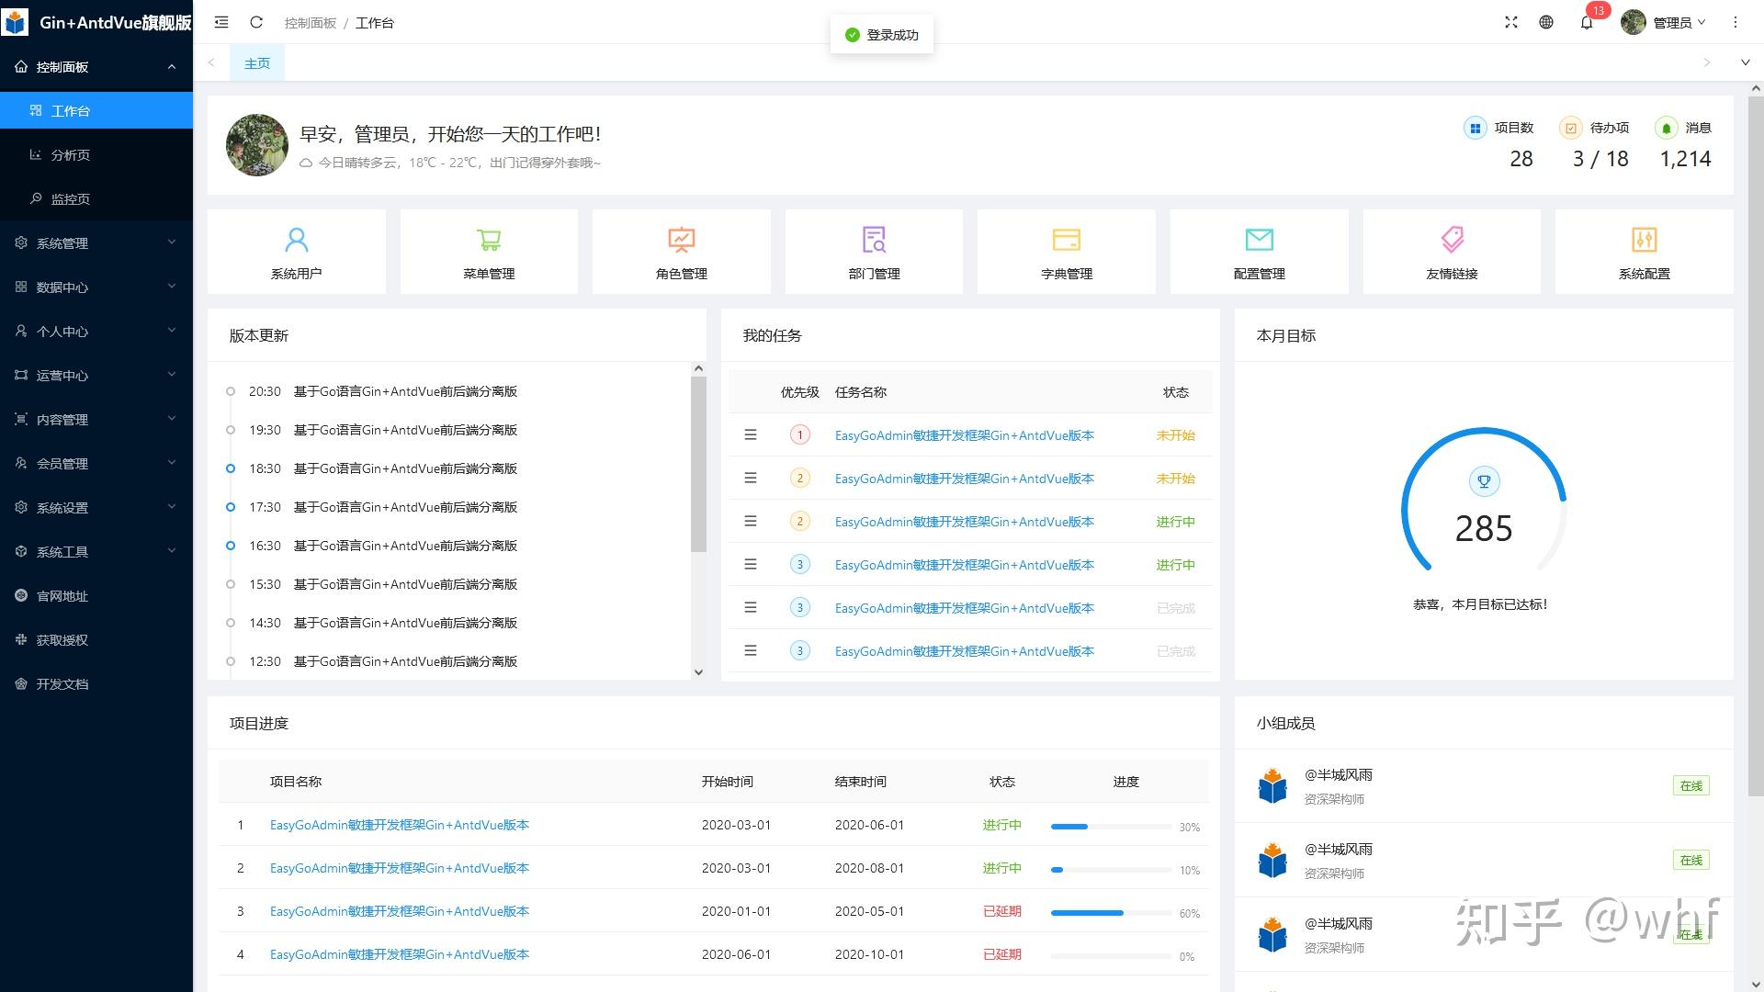
Task: Open the 角色管理 shortcut card
Action: pyautogui.click(x=681, y=251)
